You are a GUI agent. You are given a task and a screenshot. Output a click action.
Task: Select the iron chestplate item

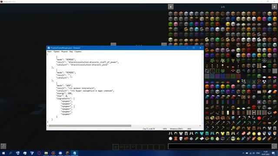pyautogui.click(x=181, y=133)
